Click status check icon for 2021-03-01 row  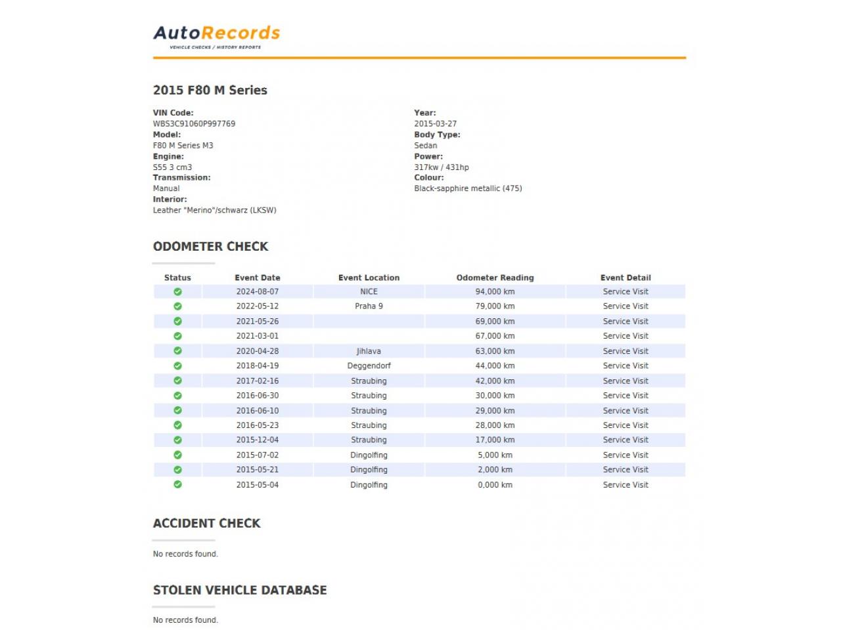[177, 336]
